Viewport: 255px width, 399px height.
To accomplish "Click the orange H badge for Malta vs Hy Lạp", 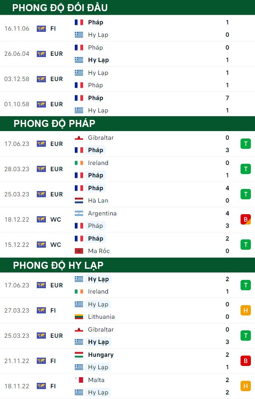I will [245, 386].
